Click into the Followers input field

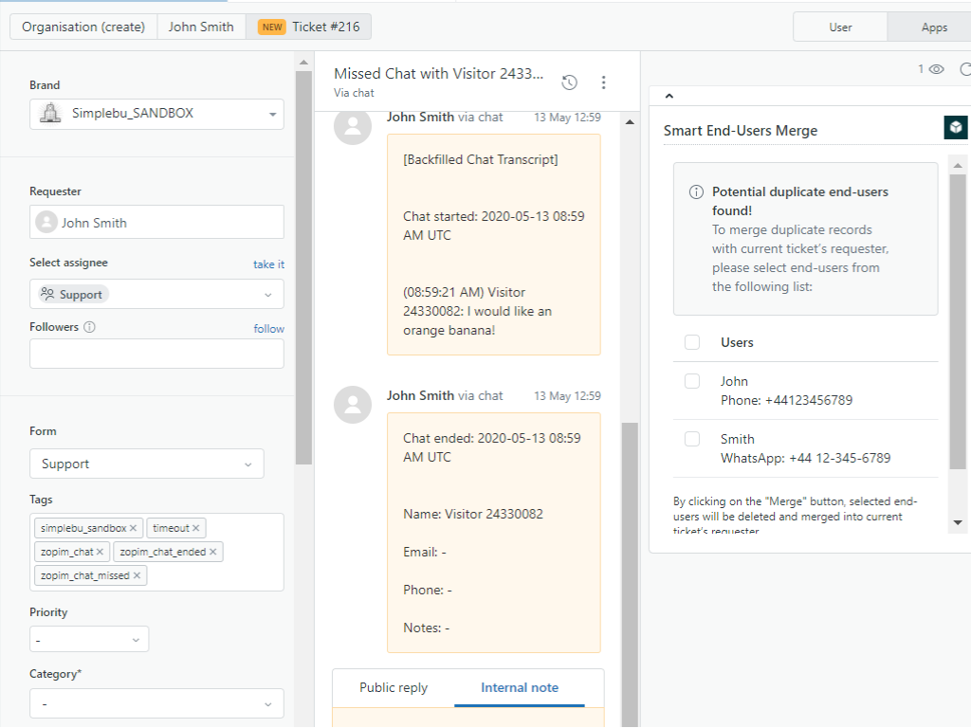pyautogui.click(x=156, y=354)
